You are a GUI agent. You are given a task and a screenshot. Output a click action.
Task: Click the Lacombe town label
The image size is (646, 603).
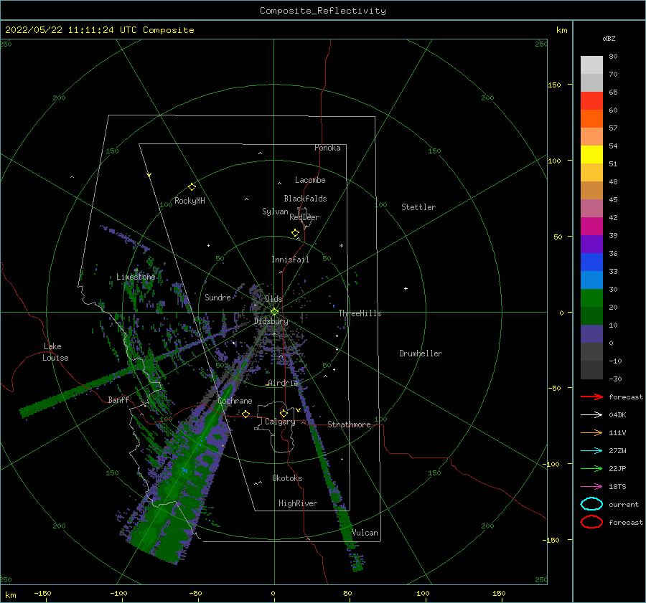pyautogui.click(x=310, y=180)
